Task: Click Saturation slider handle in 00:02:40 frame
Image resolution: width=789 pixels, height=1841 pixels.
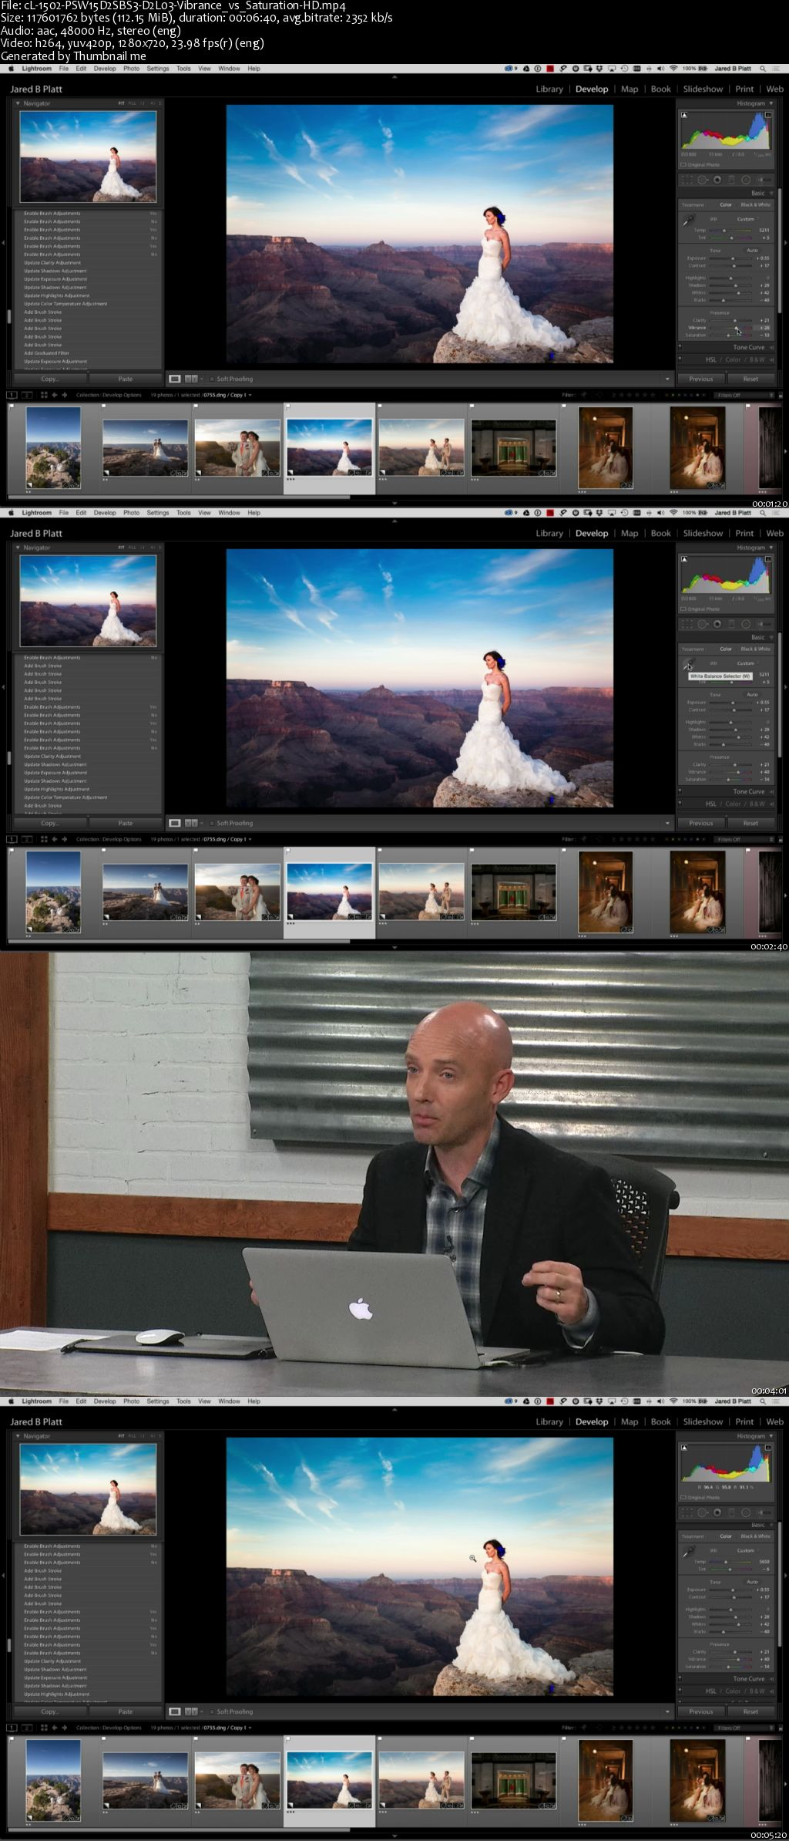Action: pos(728,780)
